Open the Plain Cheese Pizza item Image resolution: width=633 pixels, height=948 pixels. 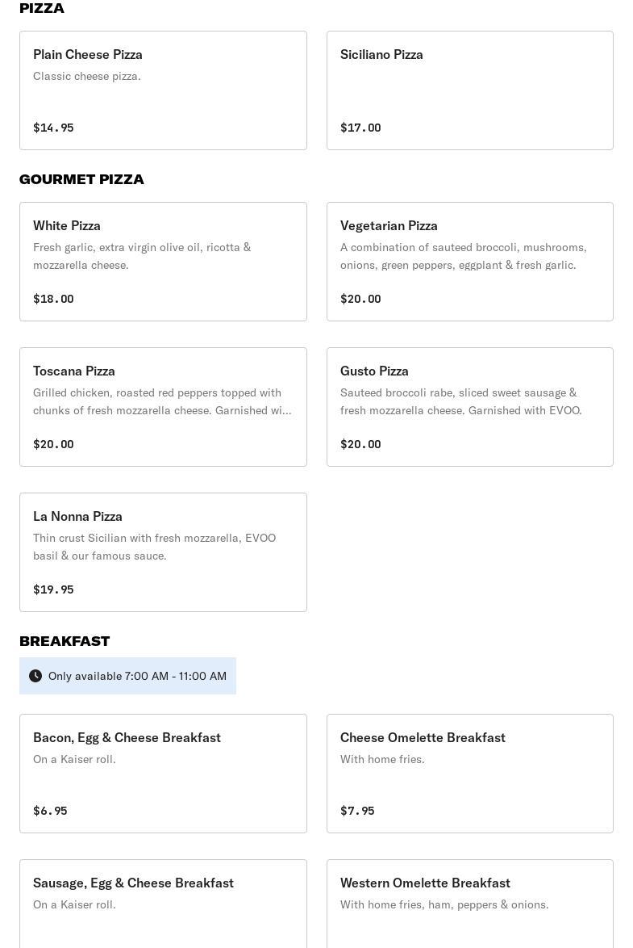pos(163,90)
